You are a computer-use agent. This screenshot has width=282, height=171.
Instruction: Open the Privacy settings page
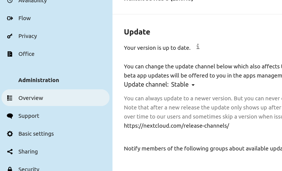click(x=28, y=36)
